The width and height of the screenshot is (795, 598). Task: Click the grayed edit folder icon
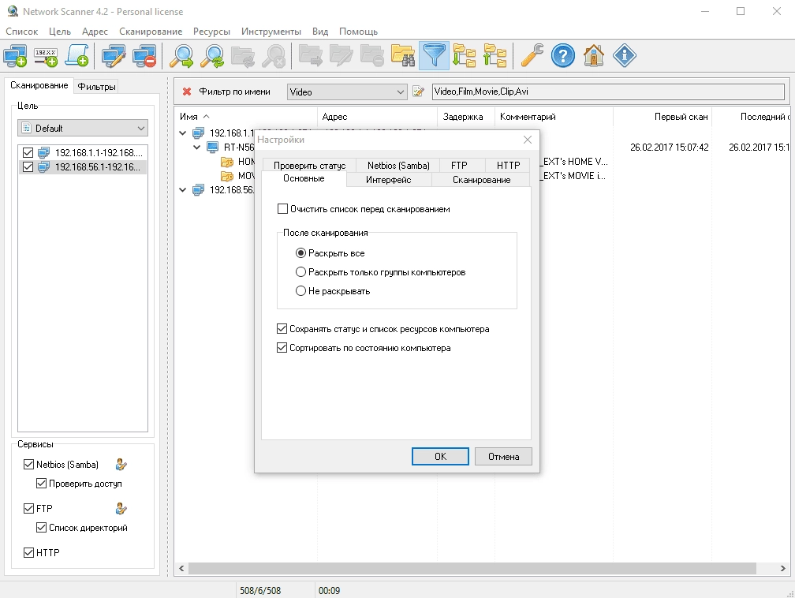coord(342,56)
